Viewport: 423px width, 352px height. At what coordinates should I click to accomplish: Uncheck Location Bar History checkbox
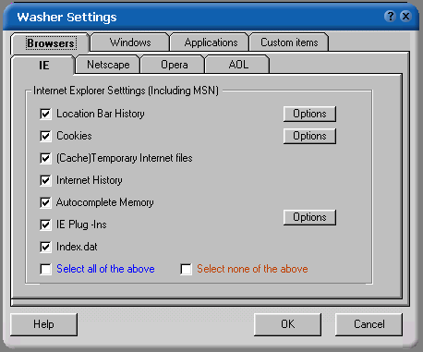tap(45, 114)
